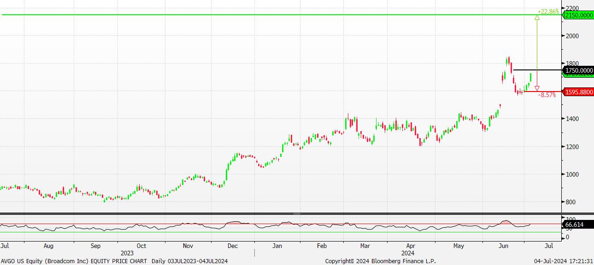Select the green horizontal target line

tap(276, 15)
